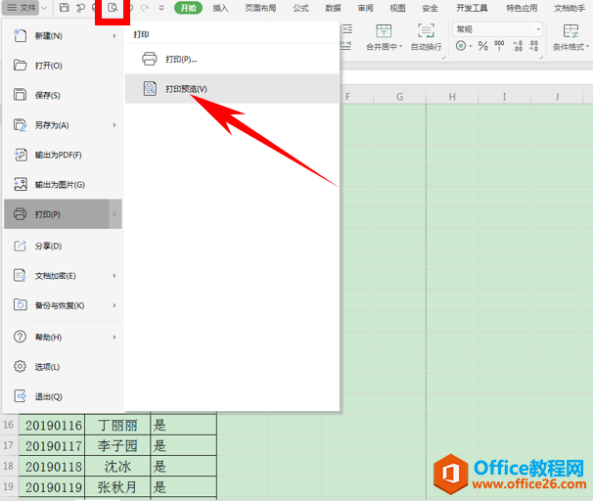Click the 自动换行 wrap text icon
593x501 pixels.
[x=426, y=31]
